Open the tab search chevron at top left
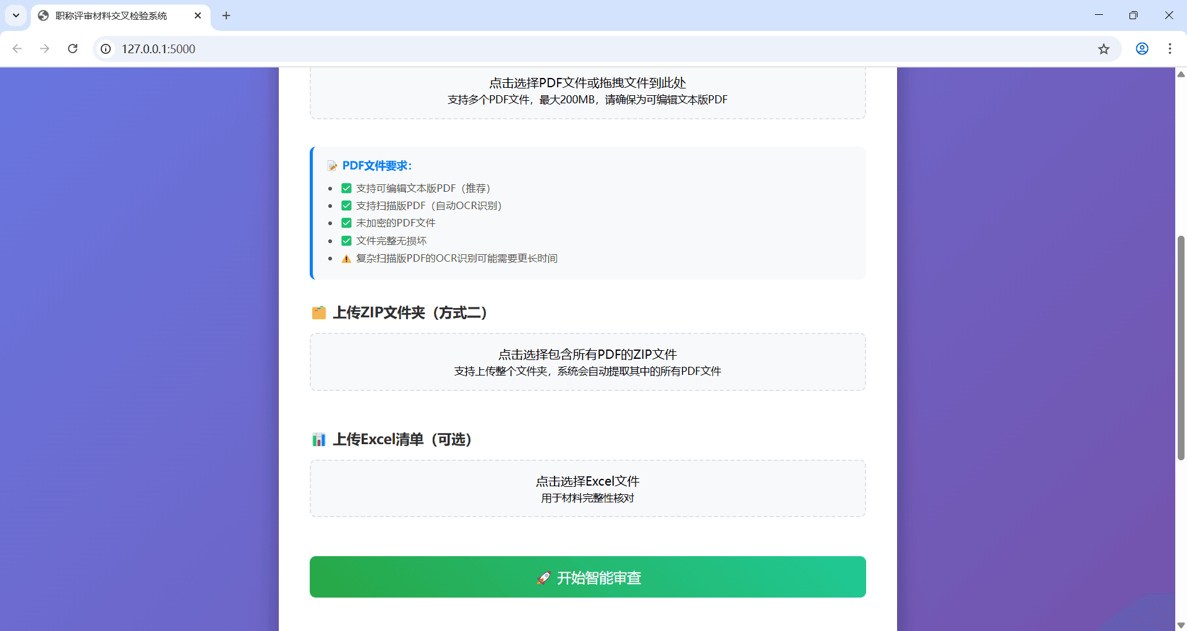 15,15
